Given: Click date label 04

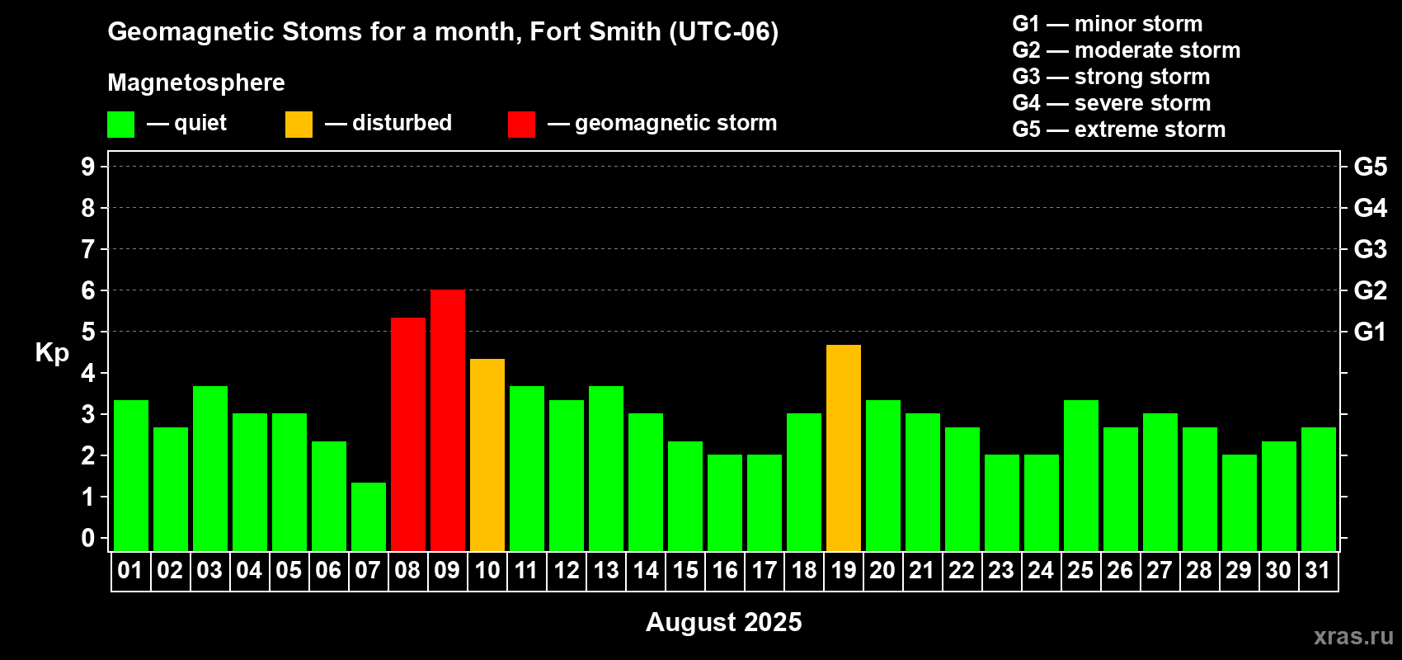Looking at the screenshot, I should coord(249,570).
